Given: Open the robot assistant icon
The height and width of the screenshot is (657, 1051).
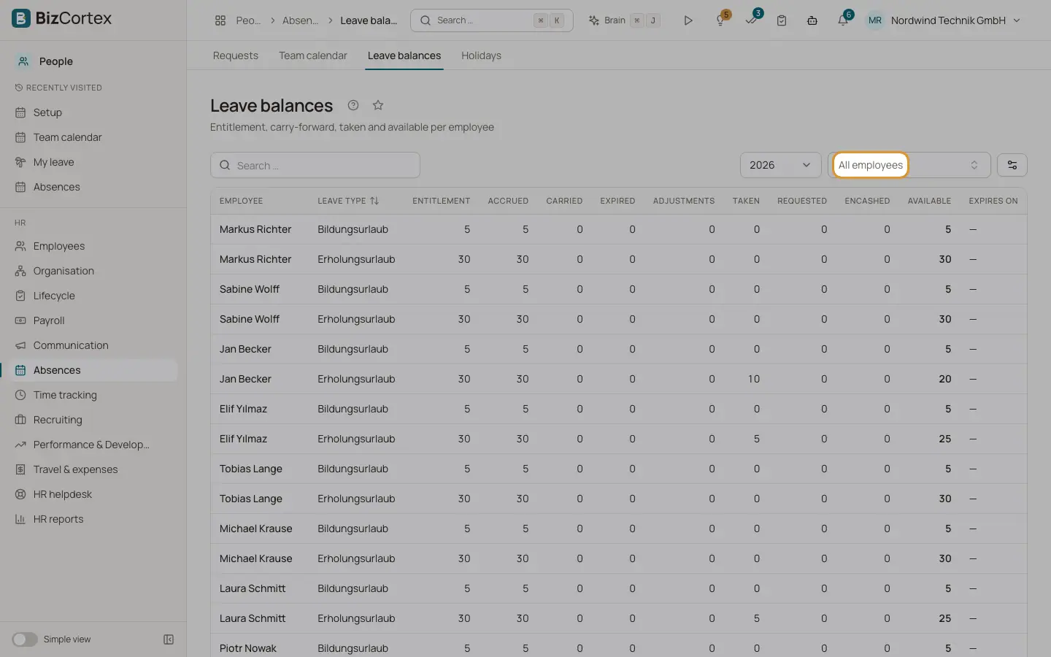Looking at the screenshot, I should (812, 20).
